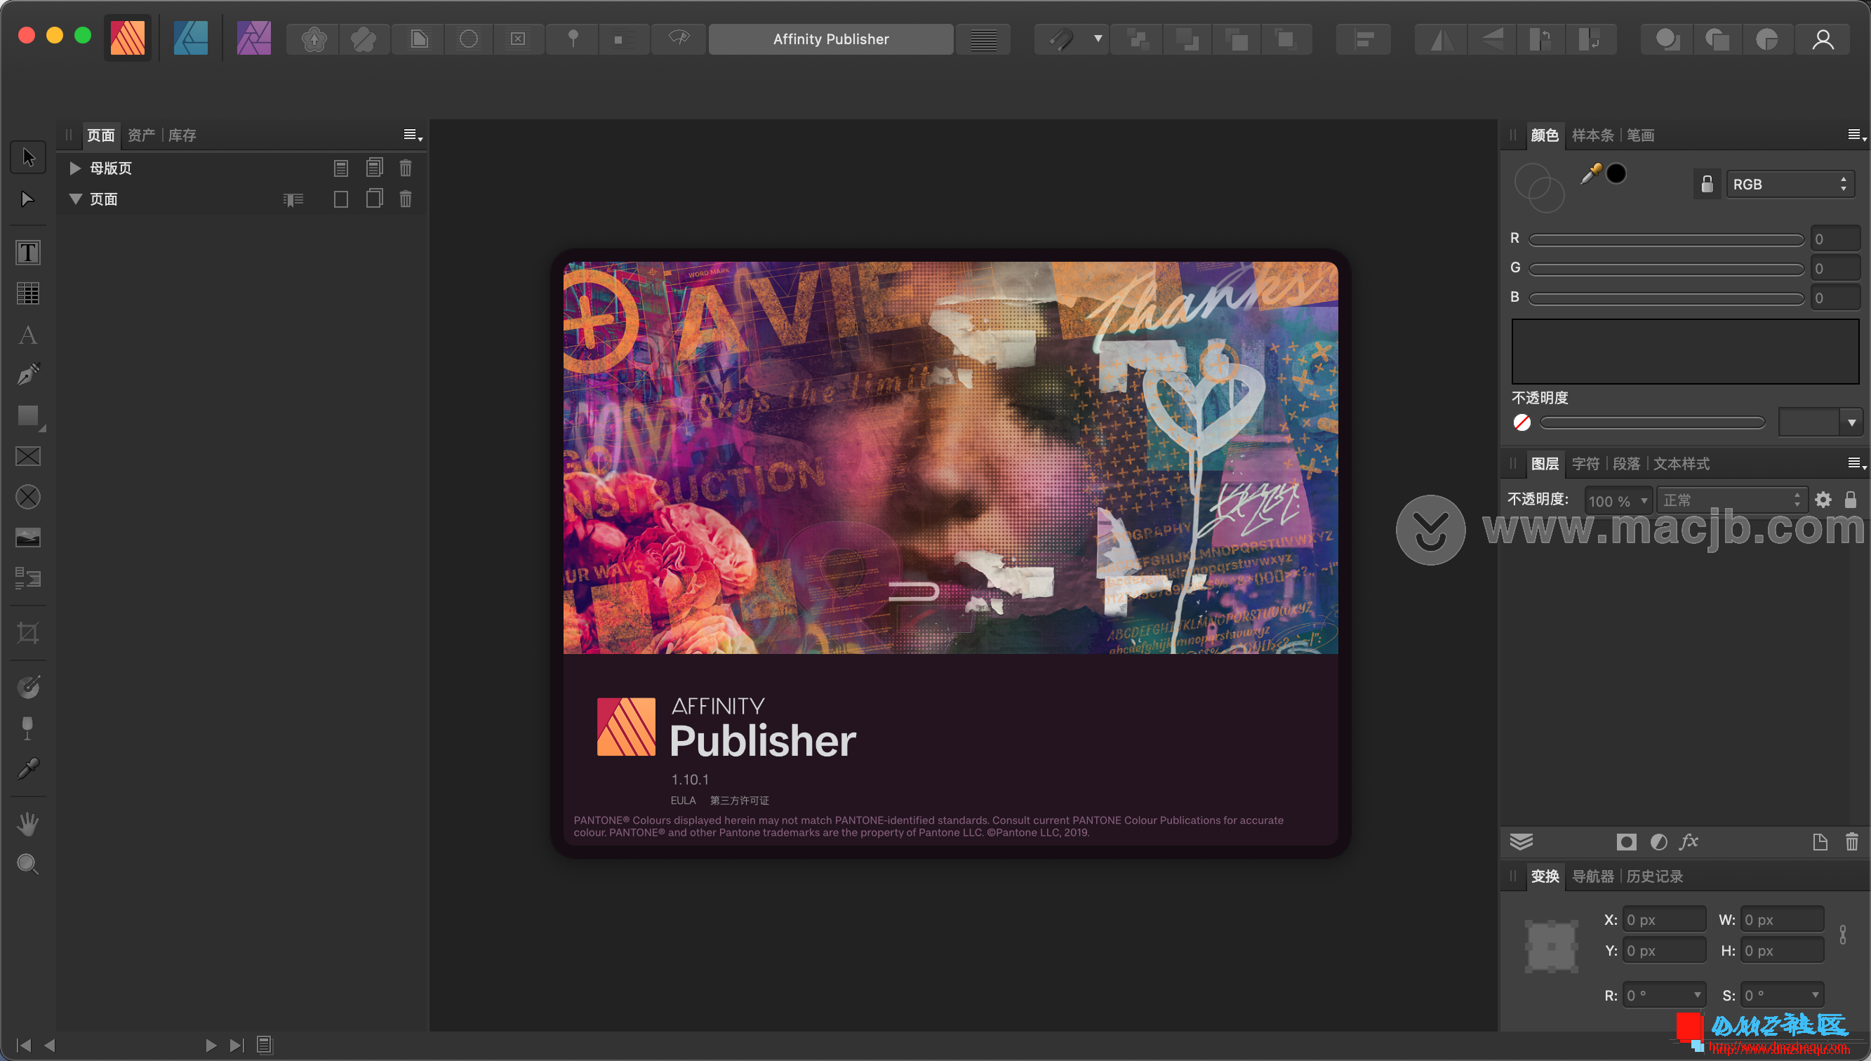Select the Move tool arrow
The width and height of the screenshot is (1871, 1061).
point(27,156)
